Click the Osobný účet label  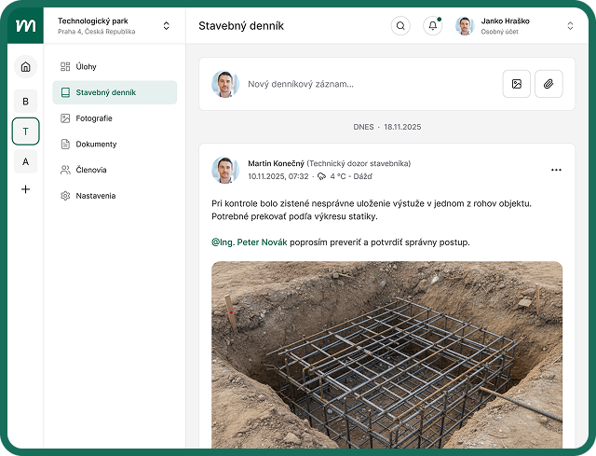pos(499,32)
